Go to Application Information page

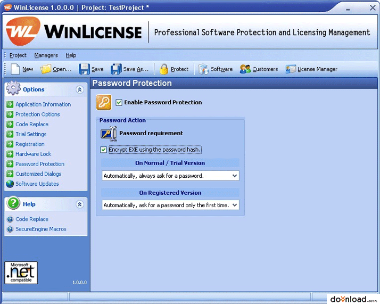tap(43, 104)
